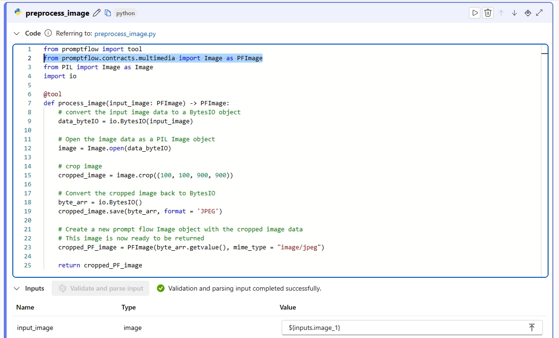The height and width of the screenshot is (338, 559).
Task: Run the preprocess_image node
Action: click(475, 13)
